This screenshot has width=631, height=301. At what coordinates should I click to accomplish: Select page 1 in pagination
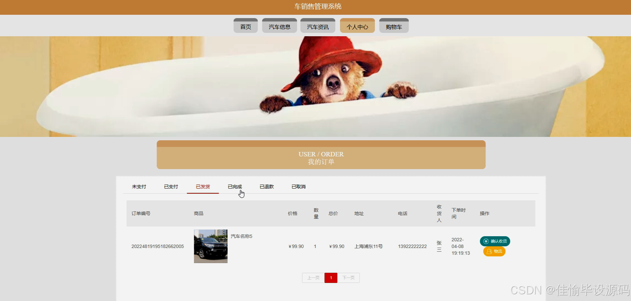(331, 278)
